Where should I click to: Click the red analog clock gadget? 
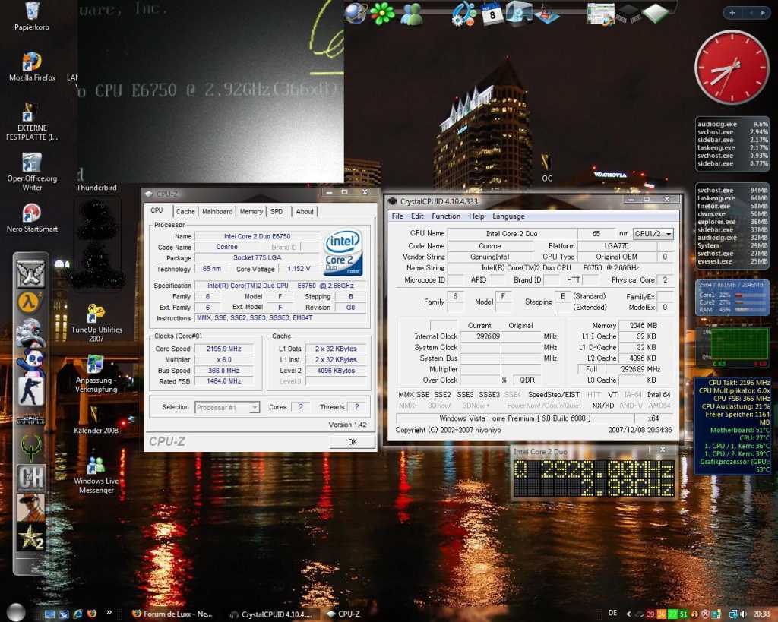[732, 68]
